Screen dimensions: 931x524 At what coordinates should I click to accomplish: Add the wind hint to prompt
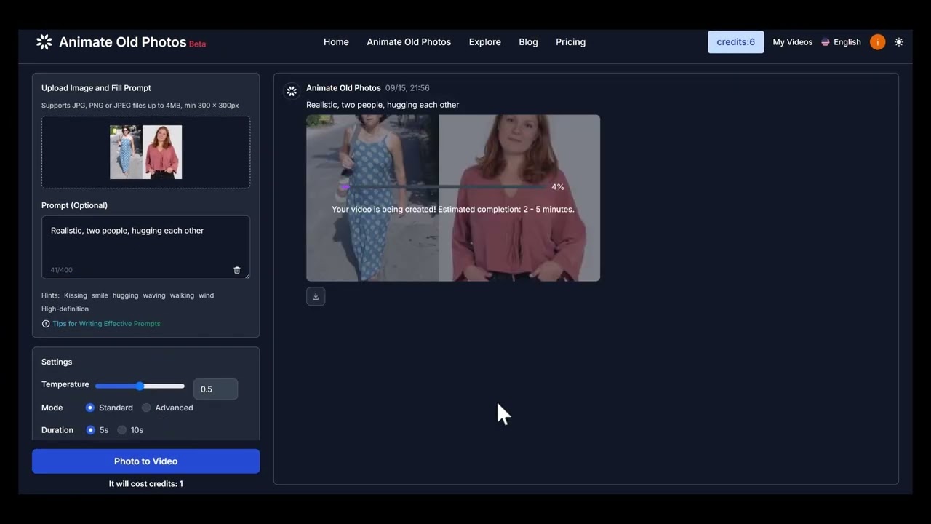(207, 295)
